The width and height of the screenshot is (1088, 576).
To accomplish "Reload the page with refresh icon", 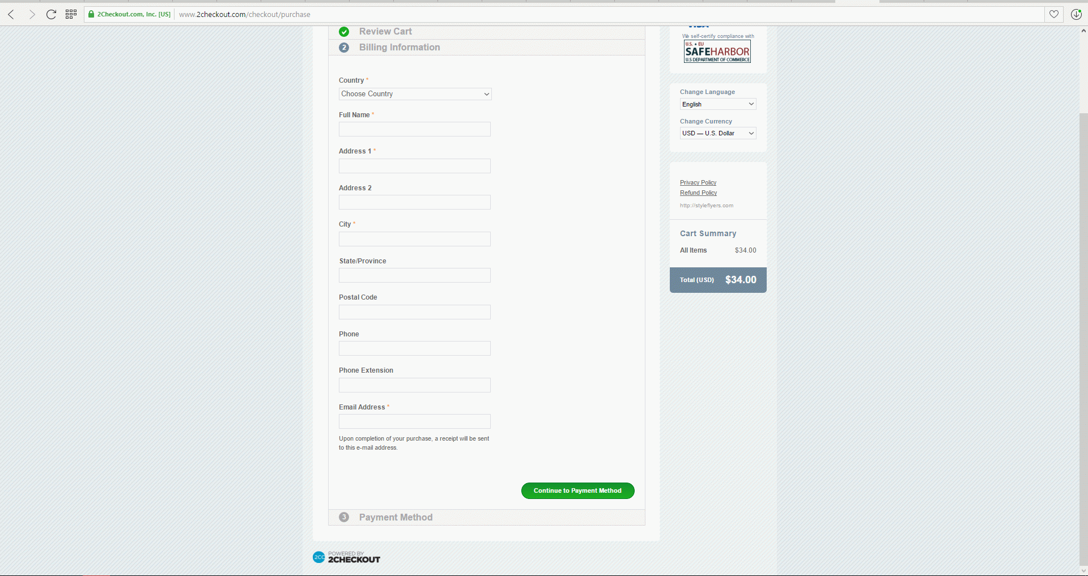I will [x=51, y=14].
